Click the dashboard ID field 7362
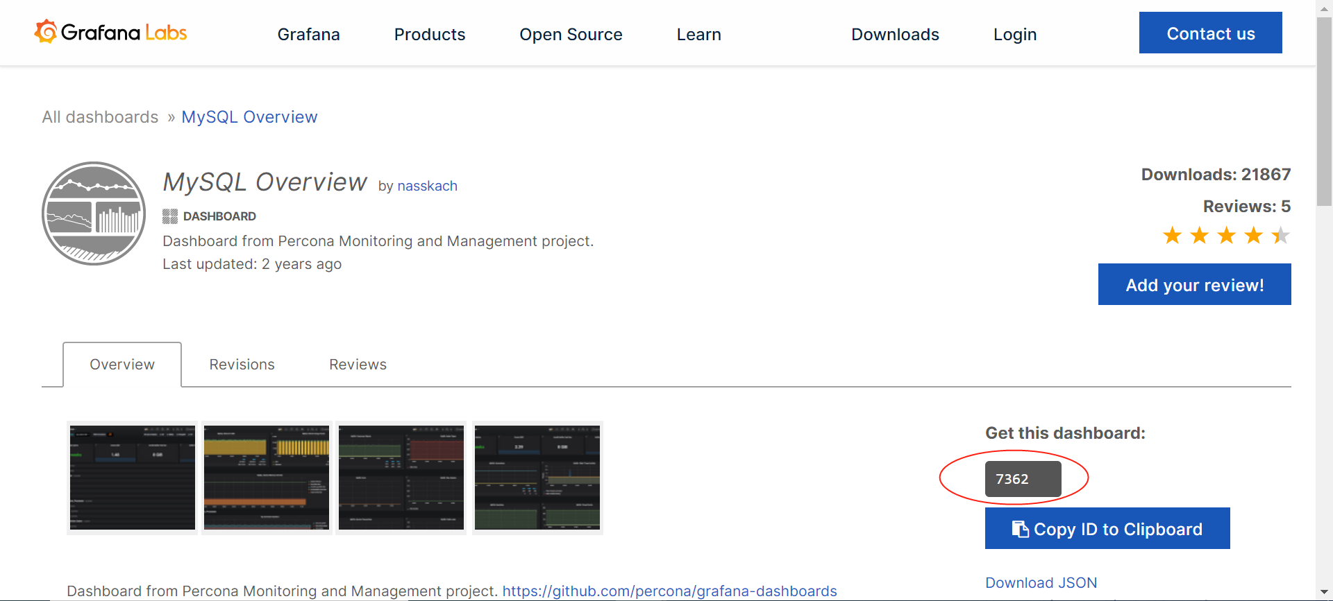This screenshot has height=601, width=1333. click(x=1023, y=479)
